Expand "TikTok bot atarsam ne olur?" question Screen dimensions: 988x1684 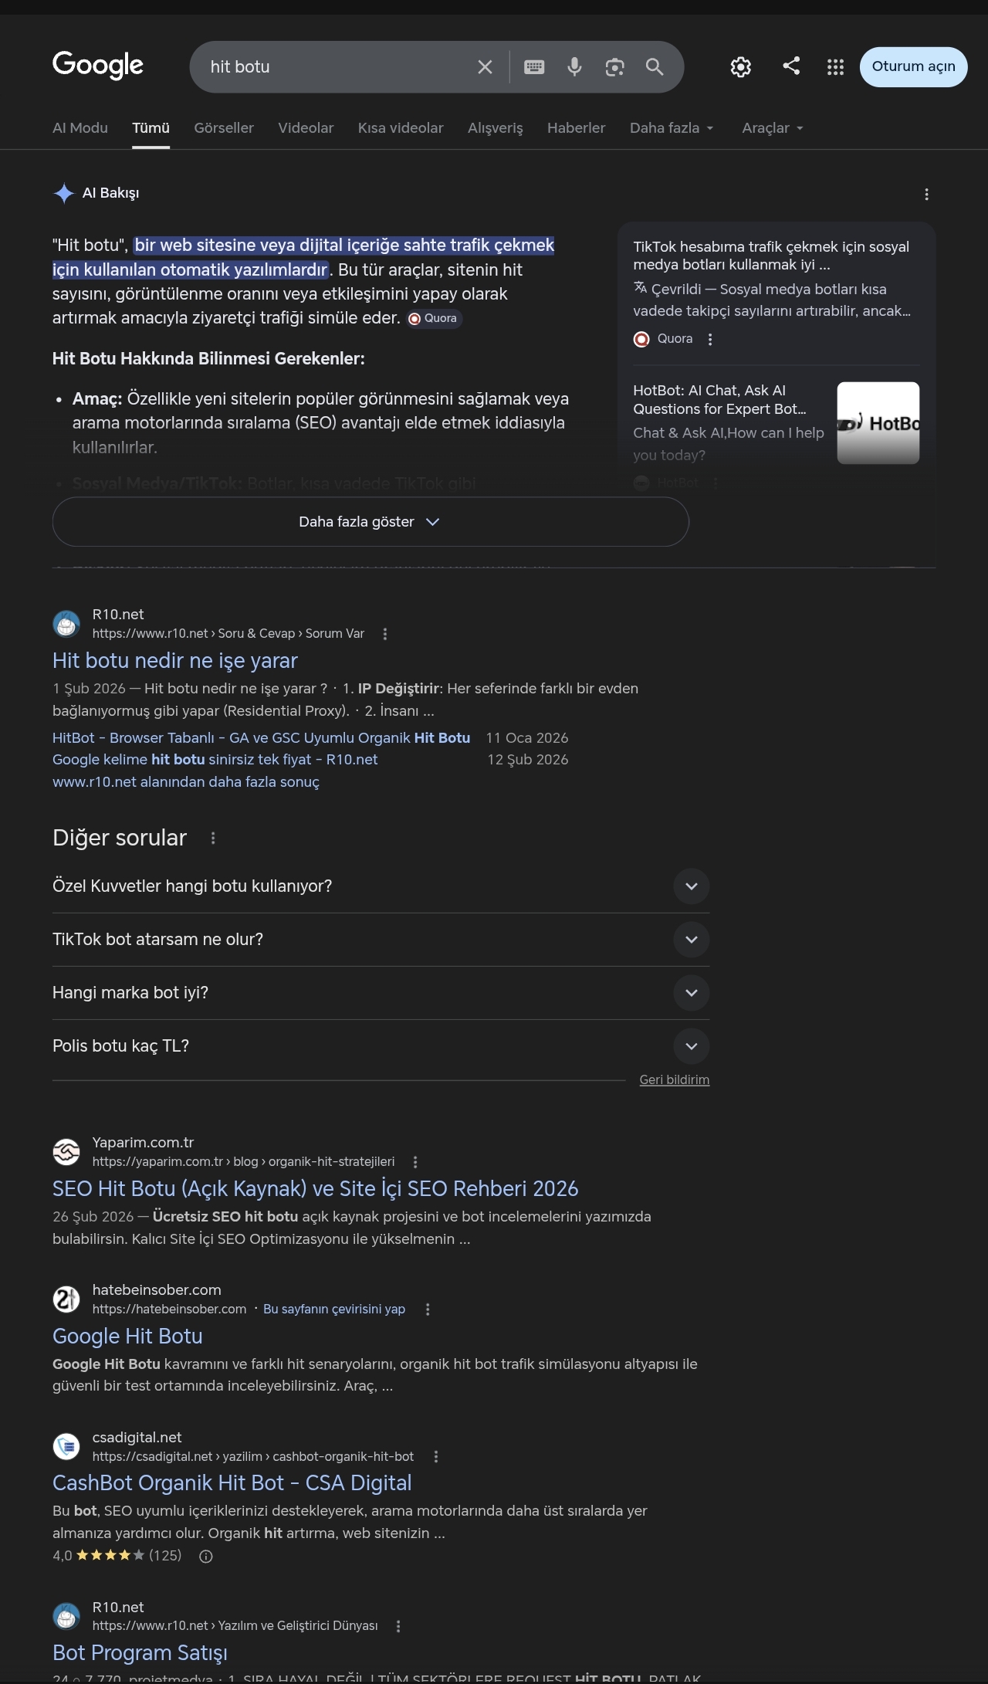(x=381, y=940)
